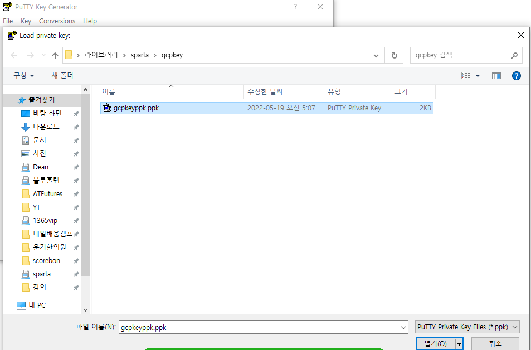Open 1365vip in the sidebar

pos(45,221)
